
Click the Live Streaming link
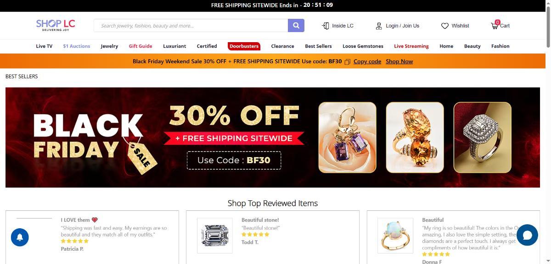pyautogui.click(x=411, y=46)
